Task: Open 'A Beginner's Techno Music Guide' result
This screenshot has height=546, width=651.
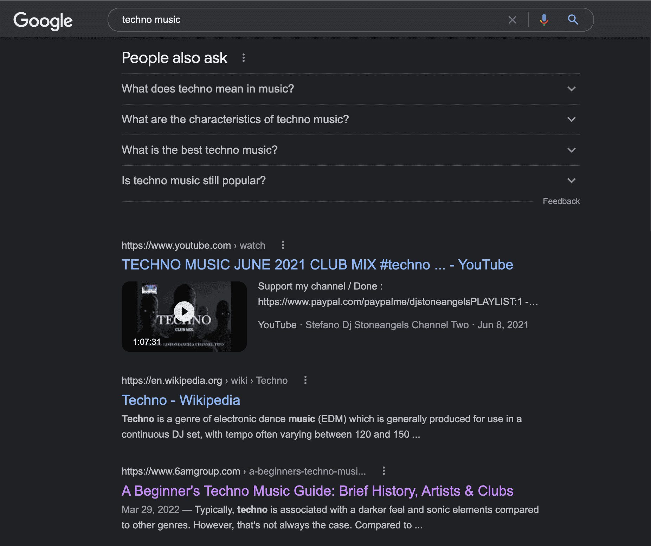Action: (317, 491)
